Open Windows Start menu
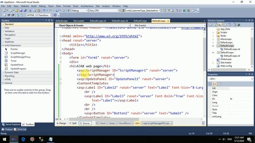This screenshot has width=255, height=143. click(4, 139)
